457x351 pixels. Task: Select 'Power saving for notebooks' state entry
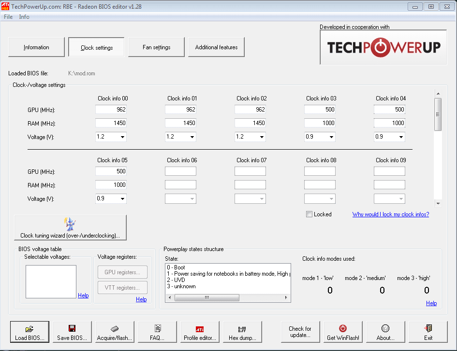228,274
